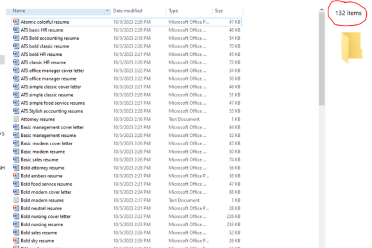This screenshot has width=372, height=248.
Task: Click Text Document type of Attorney resume
Action: 184,119
